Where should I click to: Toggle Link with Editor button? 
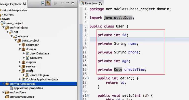[x=48, y=3]
